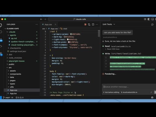Click App.css in the breadcrumb path
Viewport: 156px width, 117px height.
(x=54, y=29)
